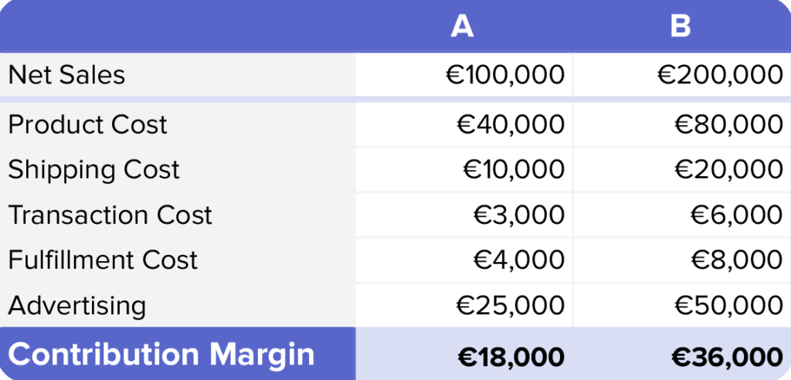Click the Transaction Cost label

tap(110, 215)
